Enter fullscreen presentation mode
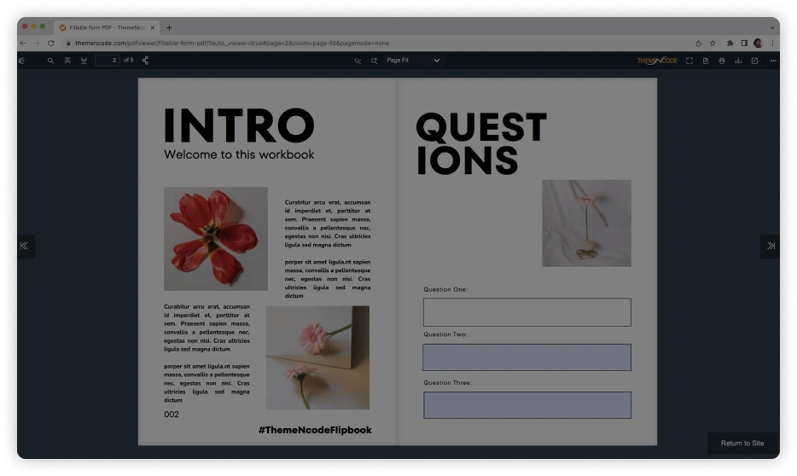The image size is (797, 476). (x=689, y=61)
